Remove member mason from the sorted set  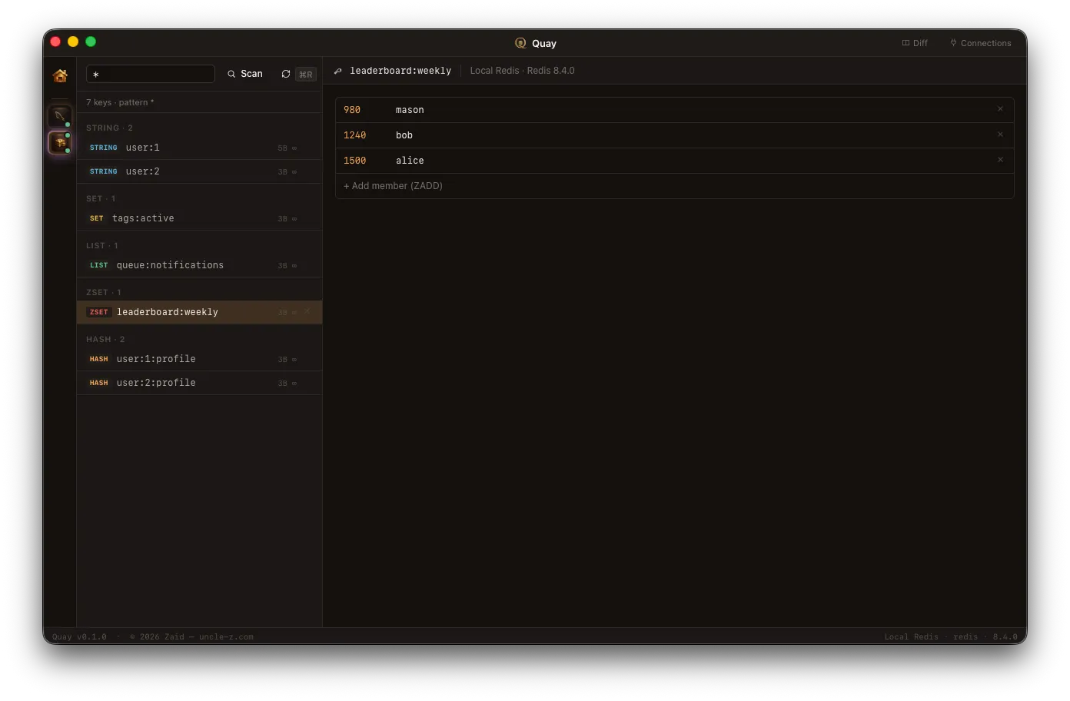point(1000,109)
